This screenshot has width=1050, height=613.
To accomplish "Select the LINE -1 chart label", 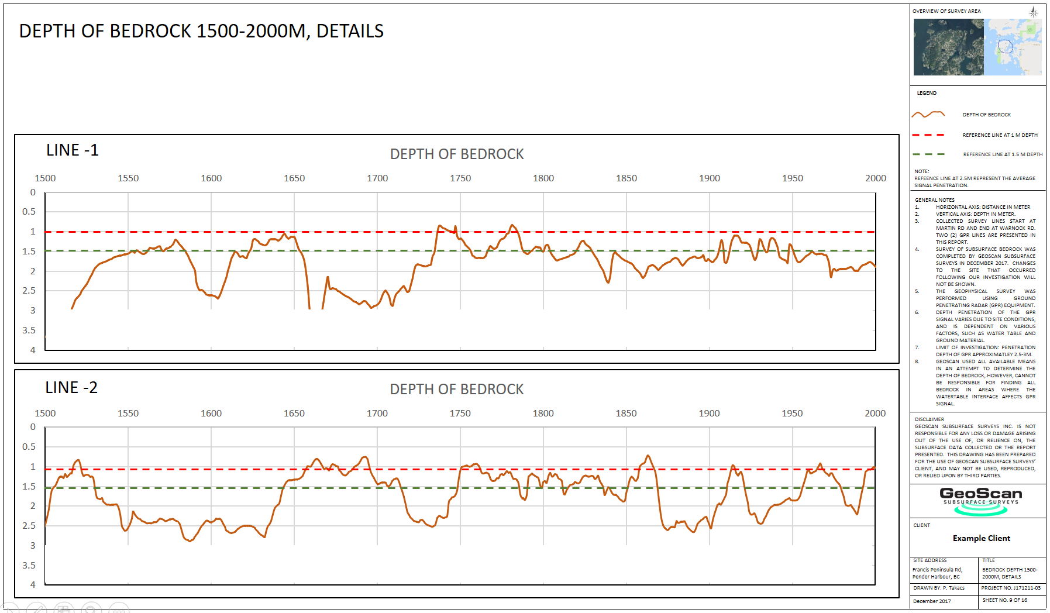I will [x=73, y=150].
